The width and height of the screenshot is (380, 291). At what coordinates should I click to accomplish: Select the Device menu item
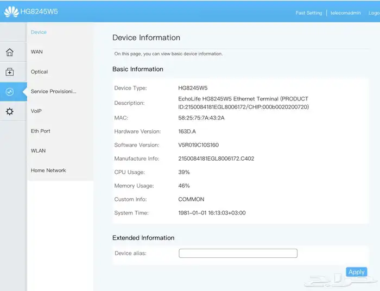[x=39, y=32]
